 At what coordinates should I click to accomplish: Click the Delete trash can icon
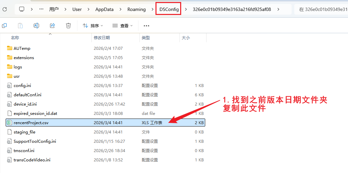click(x=68, y=26)
